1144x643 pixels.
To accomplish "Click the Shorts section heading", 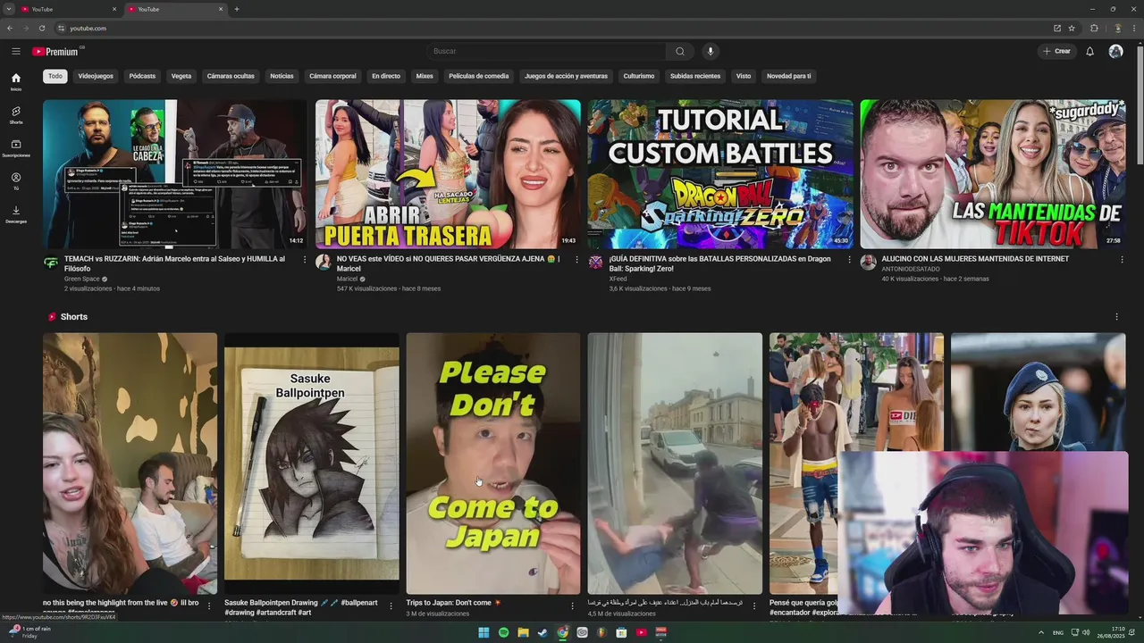I will [x=74, y=317].
